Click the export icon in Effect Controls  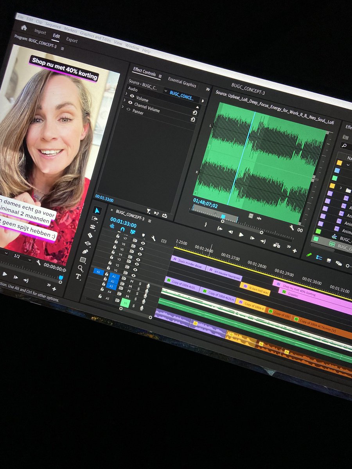[165, 216]
